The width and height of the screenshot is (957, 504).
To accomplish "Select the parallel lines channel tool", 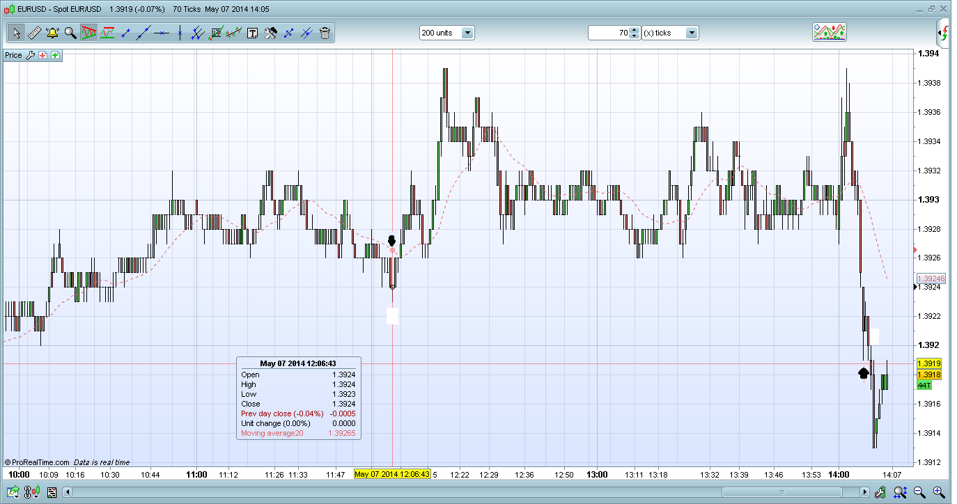I will (x=198, y=33).
